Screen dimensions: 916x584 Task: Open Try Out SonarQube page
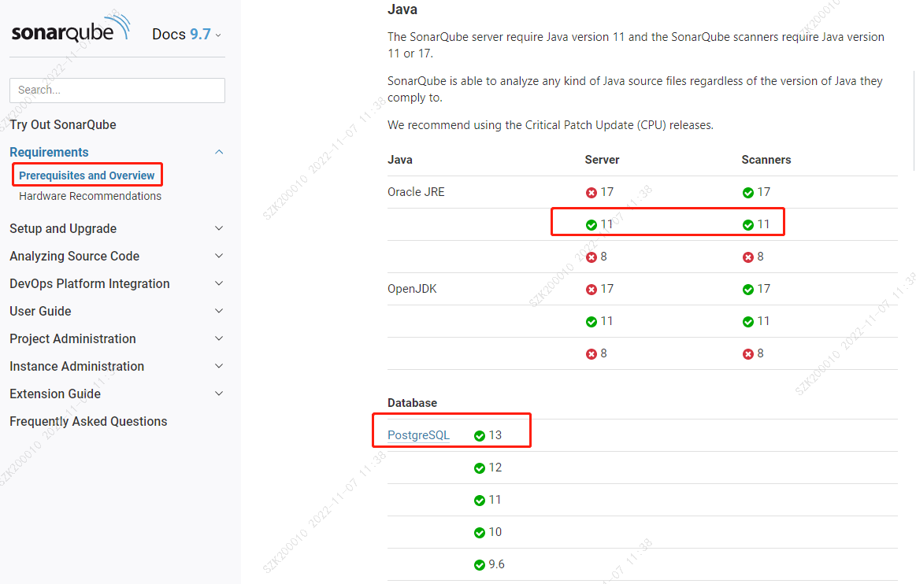[62, 124]
